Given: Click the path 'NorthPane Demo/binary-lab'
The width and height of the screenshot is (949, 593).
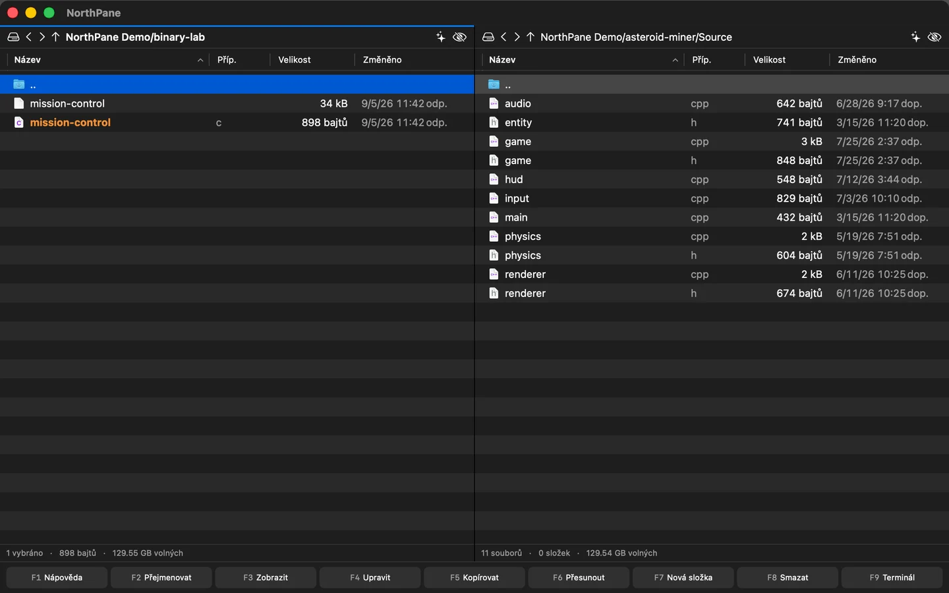Looking at the screenshot, I should 135,37.
